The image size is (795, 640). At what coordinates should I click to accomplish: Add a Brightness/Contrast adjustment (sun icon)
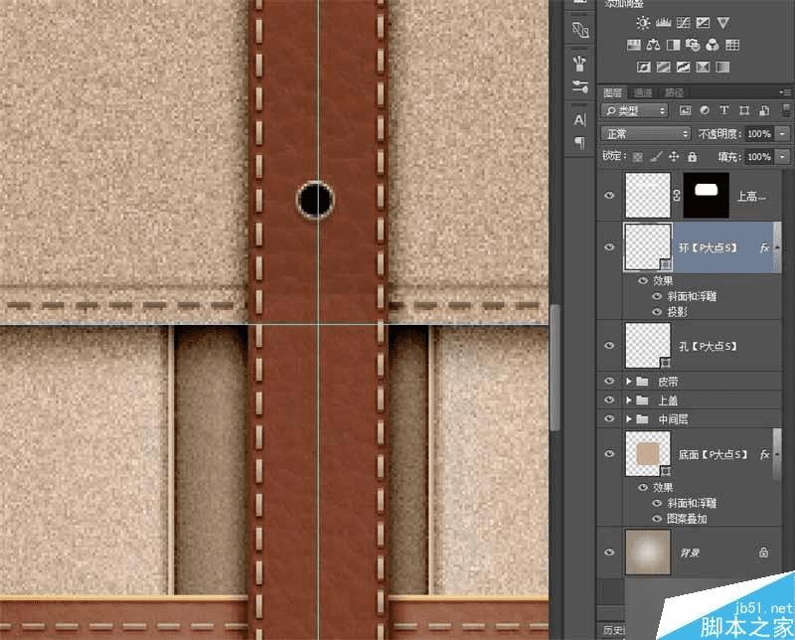[643, 23]
